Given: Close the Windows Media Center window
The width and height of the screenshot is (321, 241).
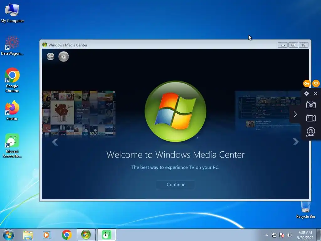Looking at the screenshot, I should 303,45.
